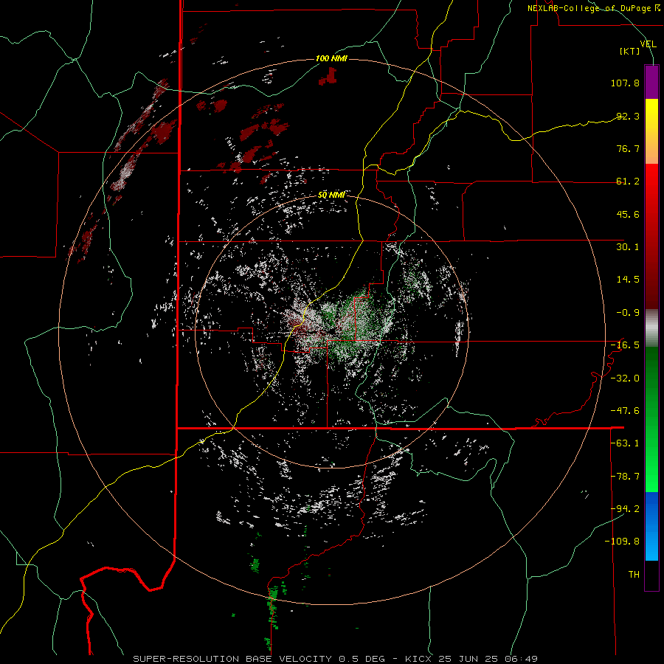664x664 pixels.
Task: Select the -32.0 velocity value
Action: (x=625, y=378)
